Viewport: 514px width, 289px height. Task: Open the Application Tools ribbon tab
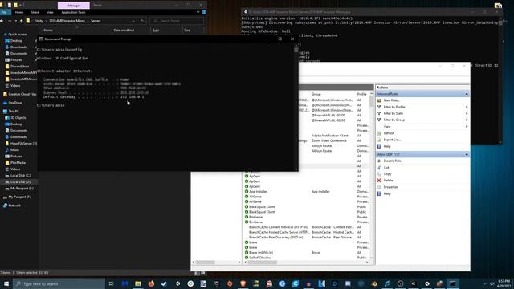(x=73, y=12)
